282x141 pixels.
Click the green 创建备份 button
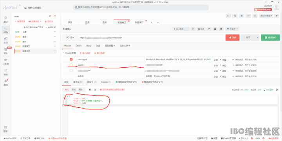[270, 38]
